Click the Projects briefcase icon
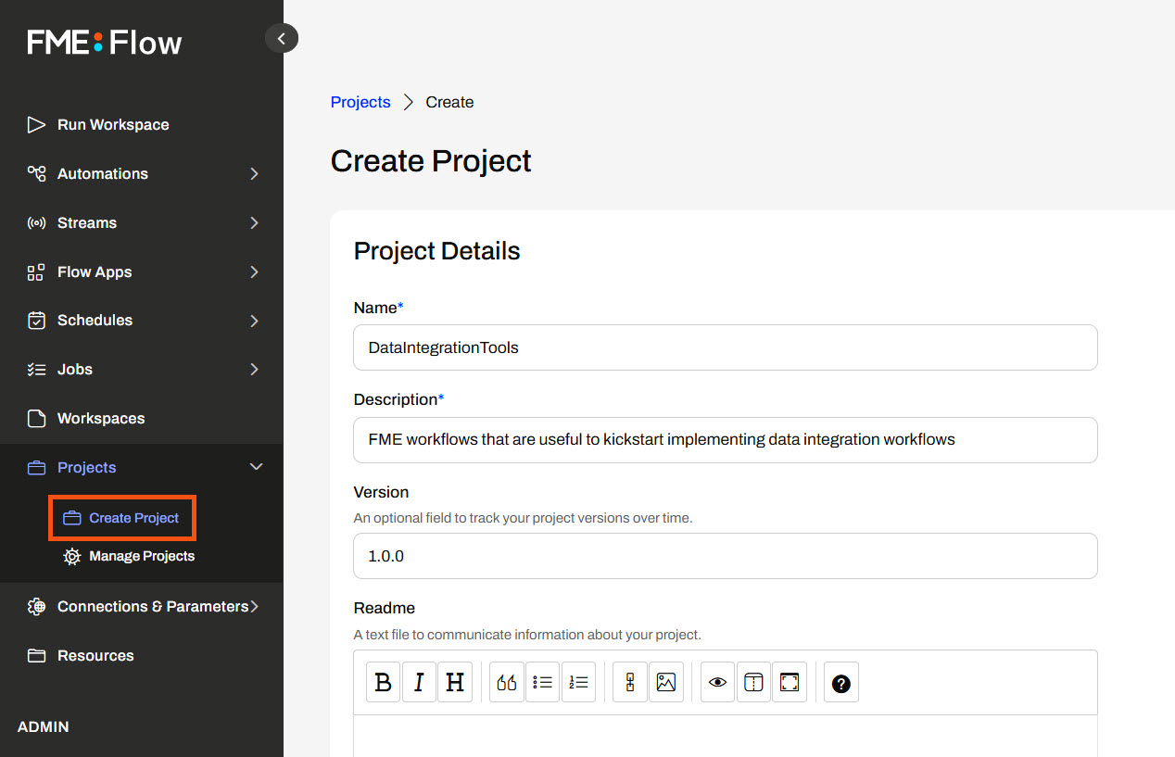 pos(36,468)
